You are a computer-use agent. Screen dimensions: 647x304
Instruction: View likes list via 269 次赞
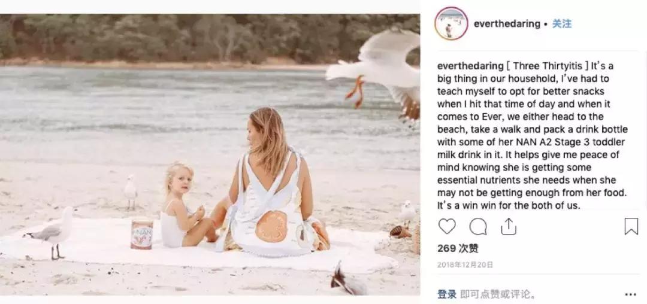[458, 248]
